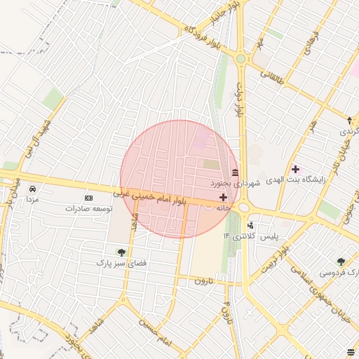
Task: Select the park tree icon for پارک فردوسی
Action: [341, 262]
